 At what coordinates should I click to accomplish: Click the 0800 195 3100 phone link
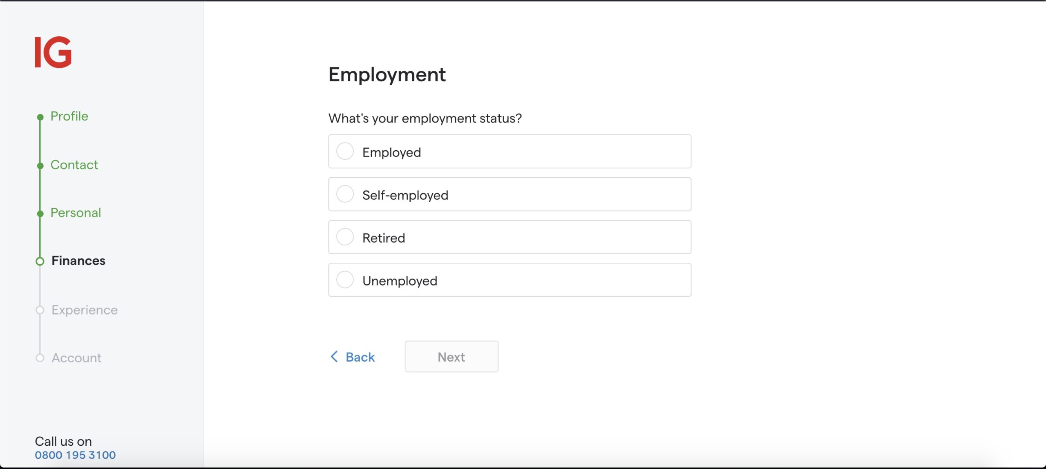coord(75,455)
